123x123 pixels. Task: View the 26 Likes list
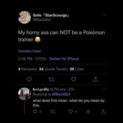pyautogui.click(x=77, y=69)
